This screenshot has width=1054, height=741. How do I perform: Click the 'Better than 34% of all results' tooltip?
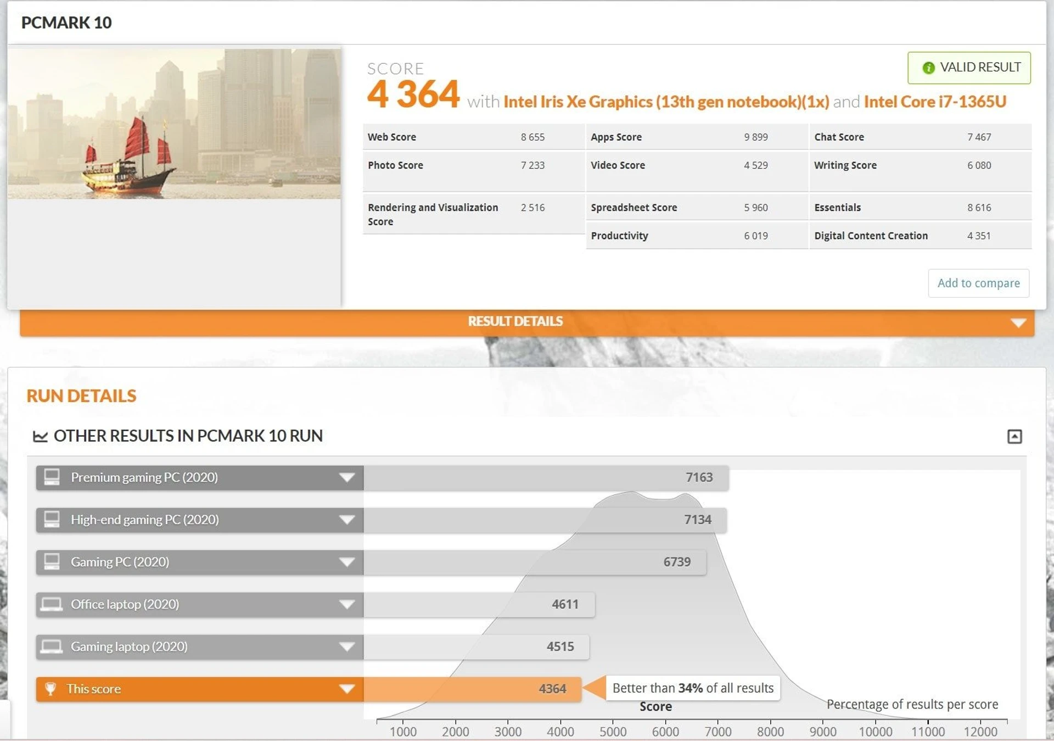[693, 688]
